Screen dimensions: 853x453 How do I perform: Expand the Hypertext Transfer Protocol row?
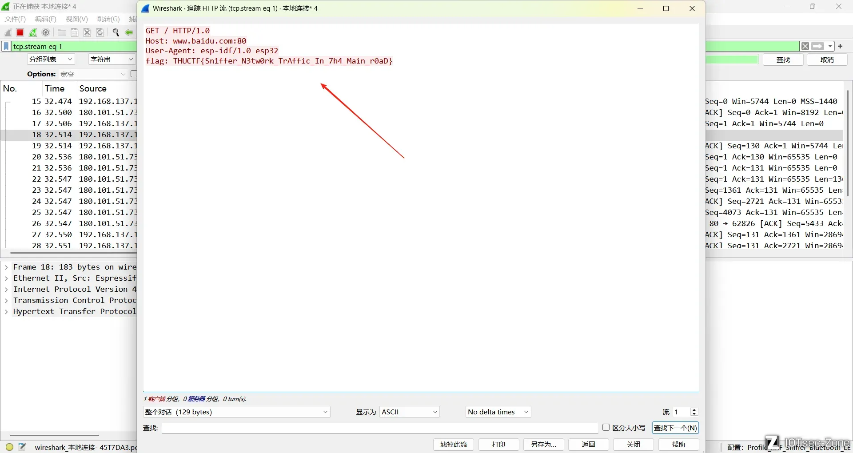pos(6,312)
